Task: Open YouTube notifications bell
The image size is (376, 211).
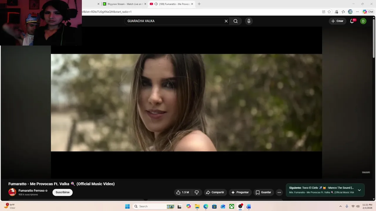Action: click(x=352, y=21)
